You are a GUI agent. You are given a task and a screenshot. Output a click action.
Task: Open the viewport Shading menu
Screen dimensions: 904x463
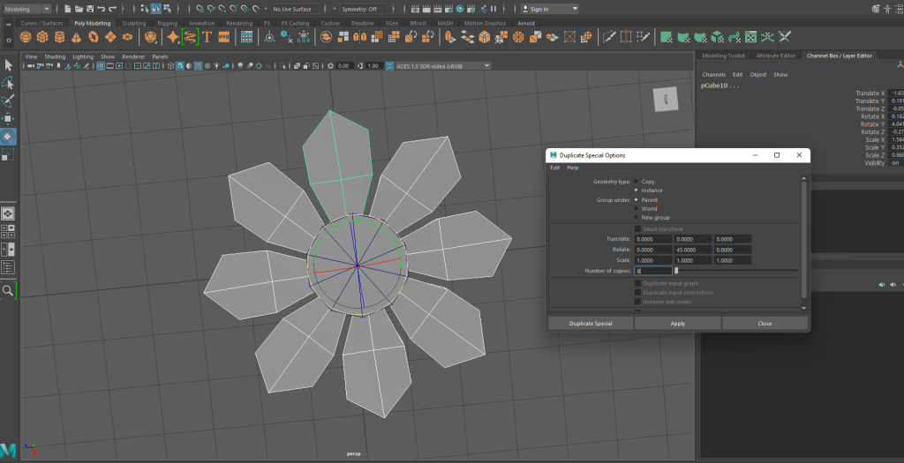[x=55, y=57]
